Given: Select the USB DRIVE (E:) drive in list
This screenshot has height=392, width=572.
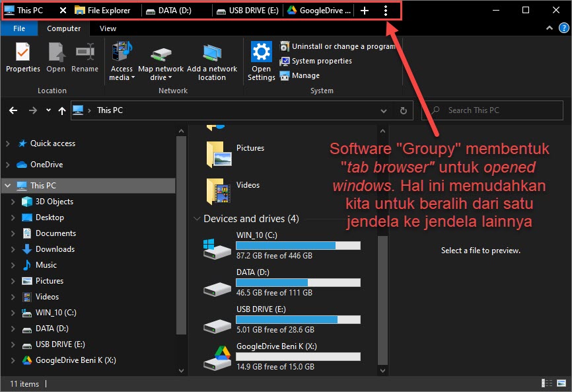Looking at the screenshot, I should point(281,319).
